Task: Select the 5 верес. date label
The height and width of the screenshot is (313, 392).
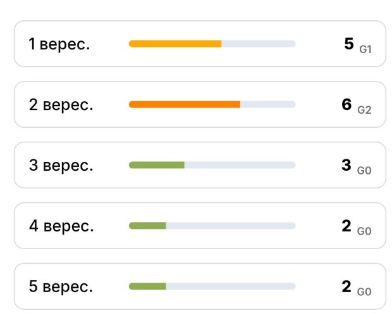Action: [x=61, y=286]
